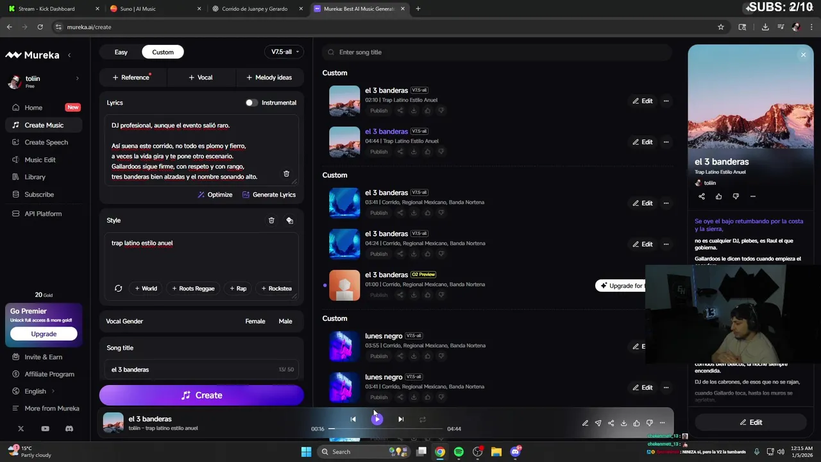Image resolution: width=821 pixels, height=462 pixels.
Task: Select Male vocal gender
Action: pyautogui.click(x=285, y=321)
